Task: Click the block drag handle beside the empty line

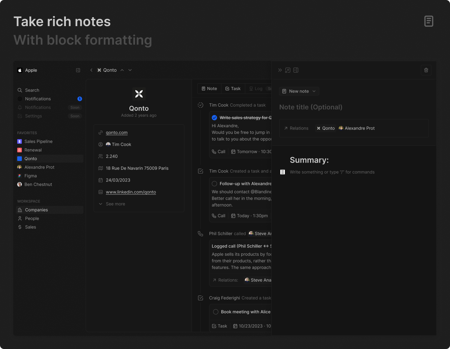Action: (283, 172)
